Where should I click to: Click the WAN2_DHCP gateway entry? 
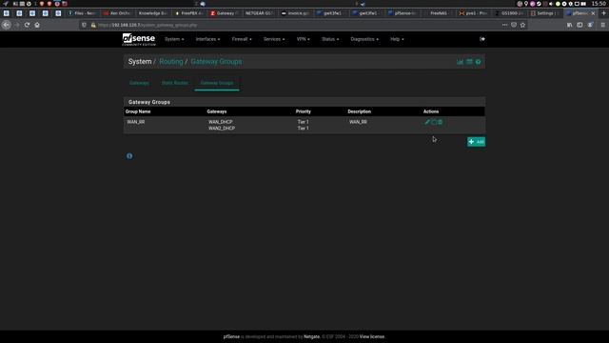pos(222,129)
